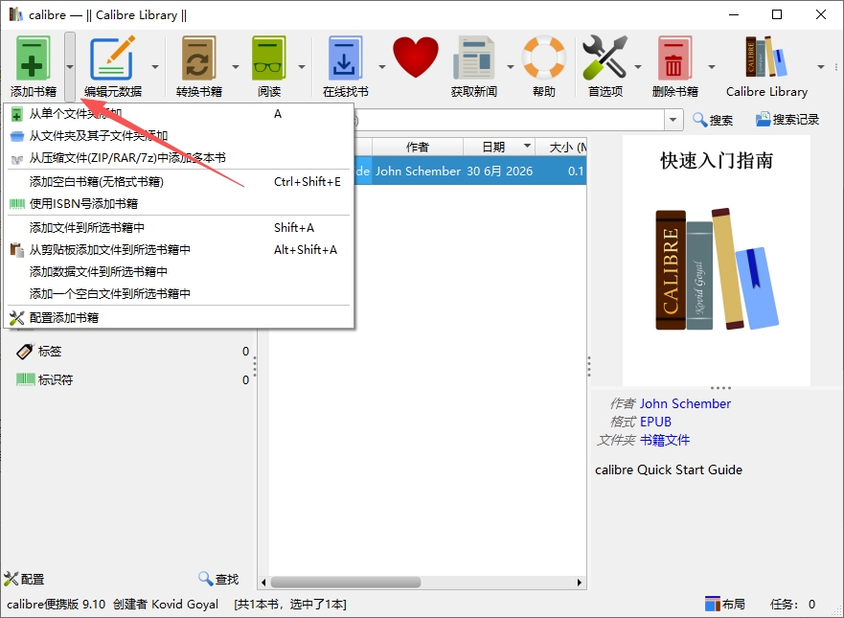Open Search History (搜索记录) icon
The image size is (844, 618).
pos(787,120)
